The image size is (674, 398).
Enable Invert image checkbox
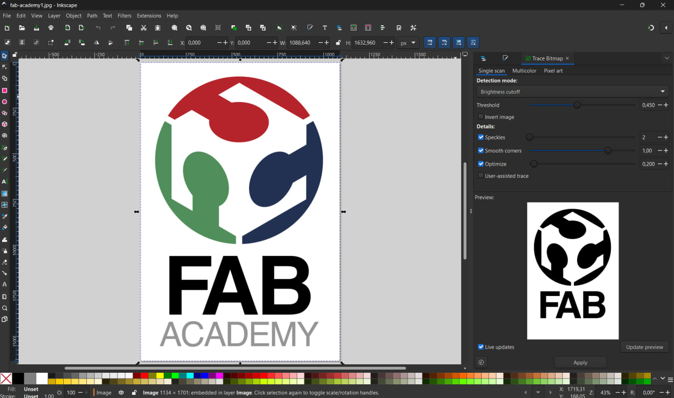click(x=481, y=117)
